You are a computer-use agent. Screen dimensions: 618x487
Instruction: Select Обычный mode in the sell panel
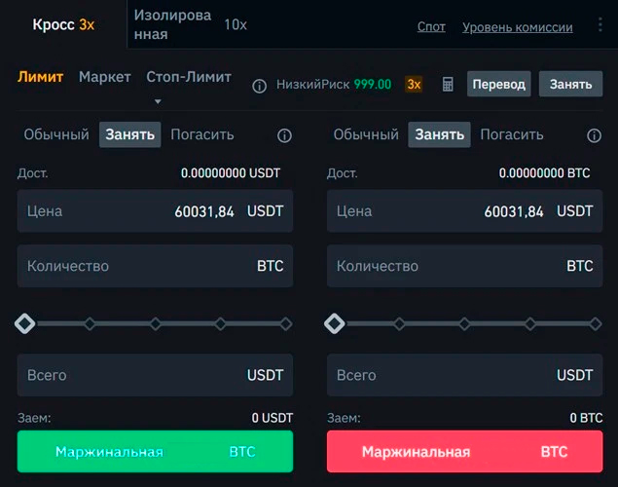pyautogui.click(x=367, y=135)
